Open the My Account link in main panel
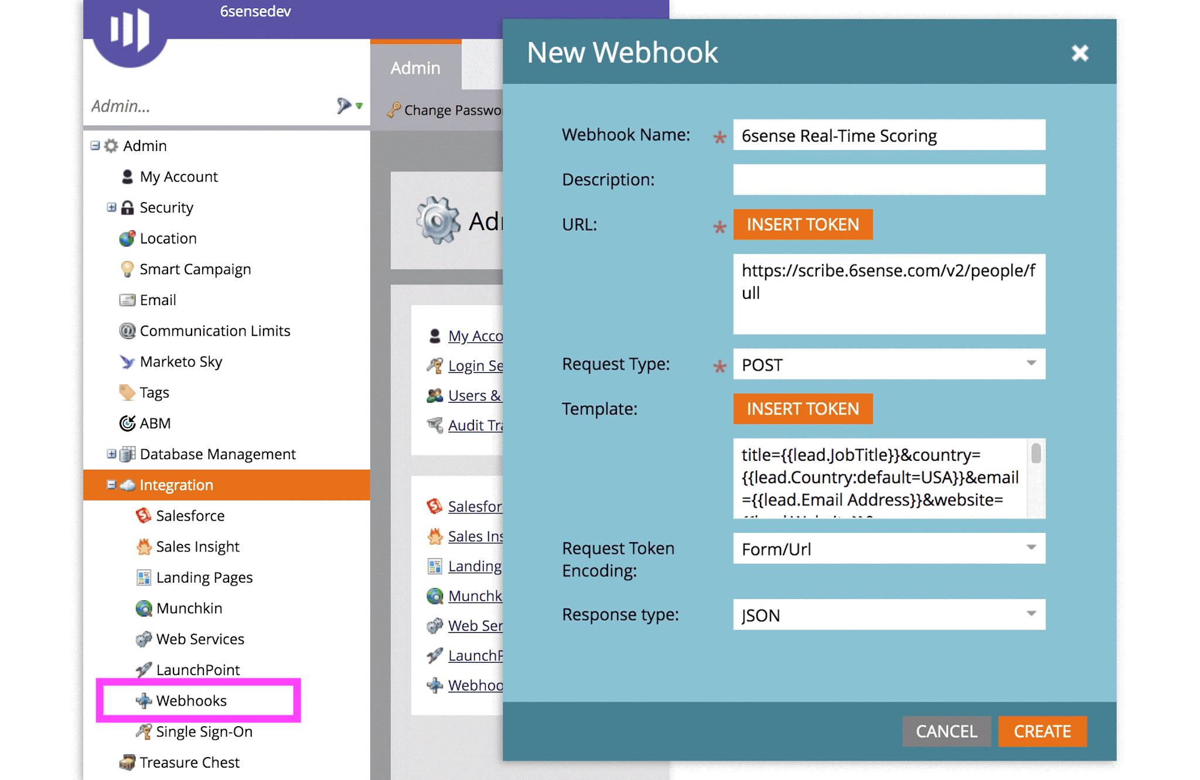Viewport: 1200px width, 780px height. pos(475,336)
